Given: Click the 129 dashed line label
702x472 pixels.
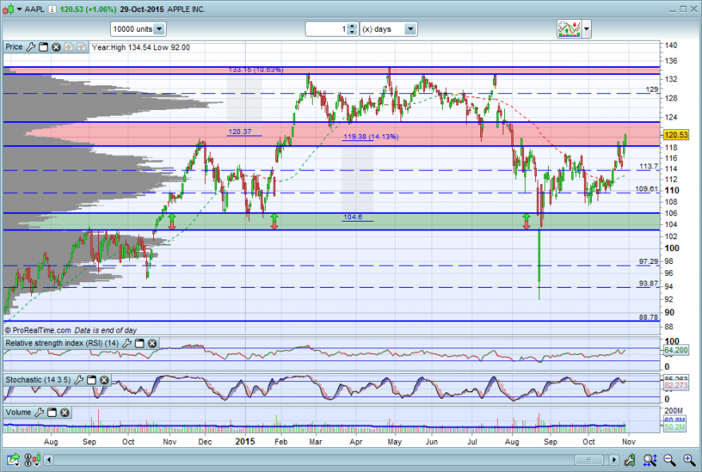Looking at the screenshot, I should [x=652, y=89].
